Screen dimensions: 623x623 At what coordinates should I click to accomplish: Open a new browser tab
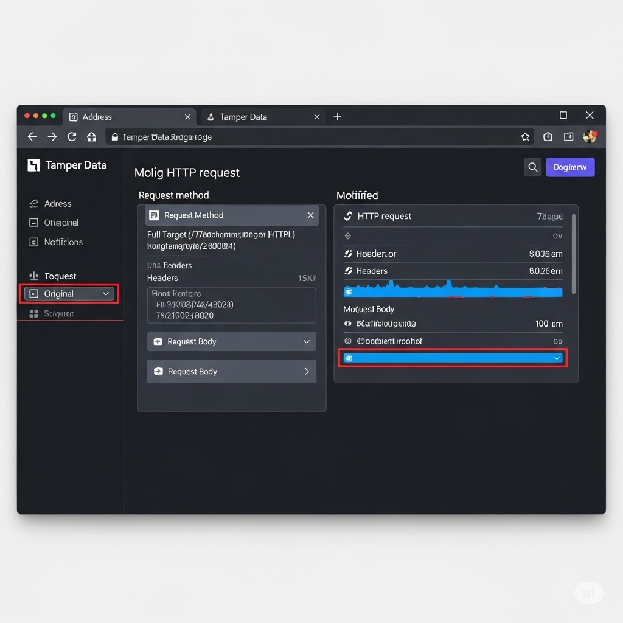coord(337,116)
